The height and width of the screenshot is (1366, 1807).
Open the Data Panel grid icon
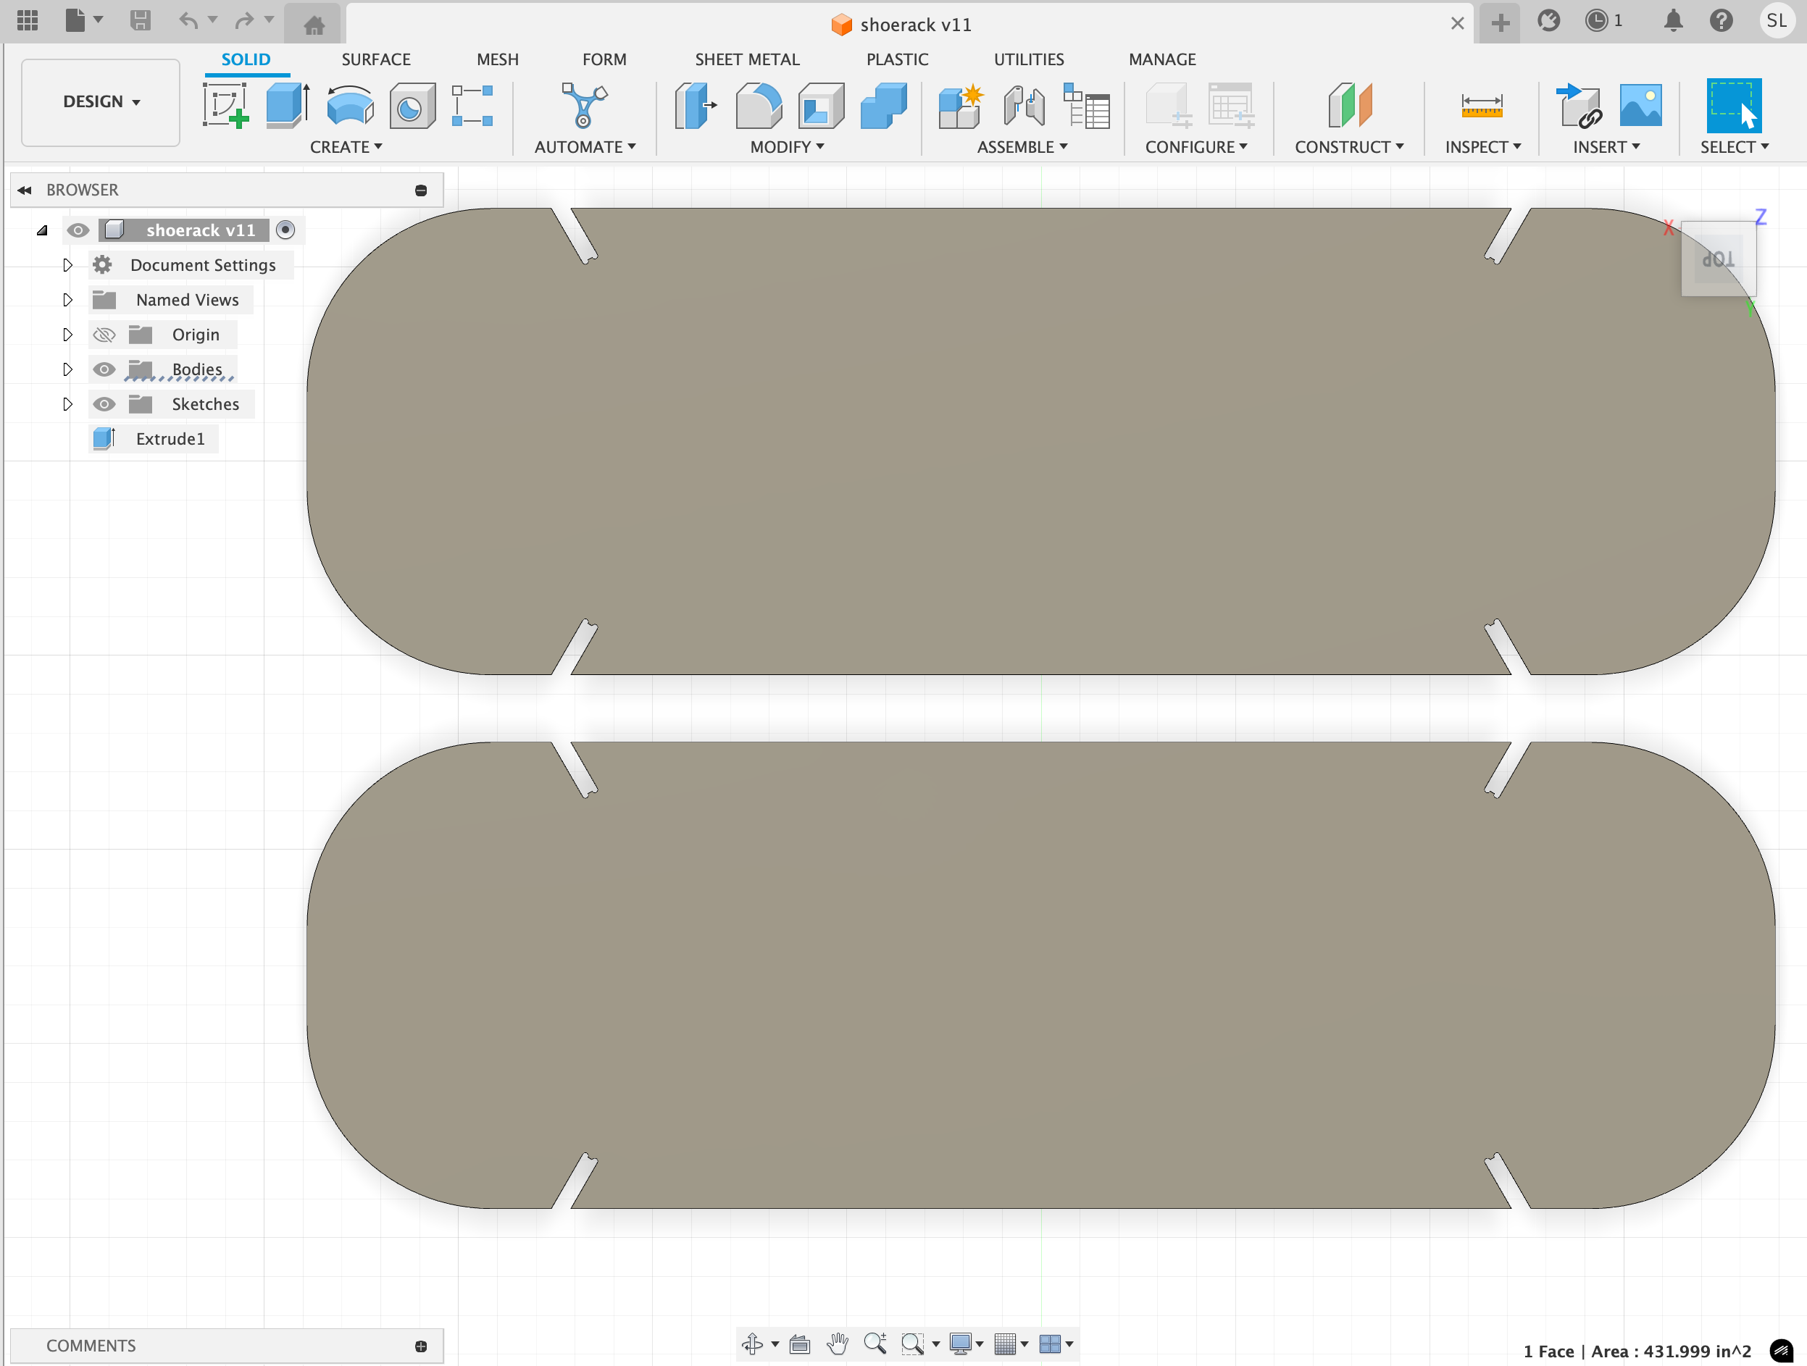27,20
